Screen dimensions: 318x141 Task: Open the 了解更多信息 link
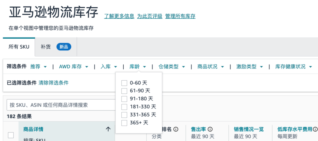tap(119, 16)
